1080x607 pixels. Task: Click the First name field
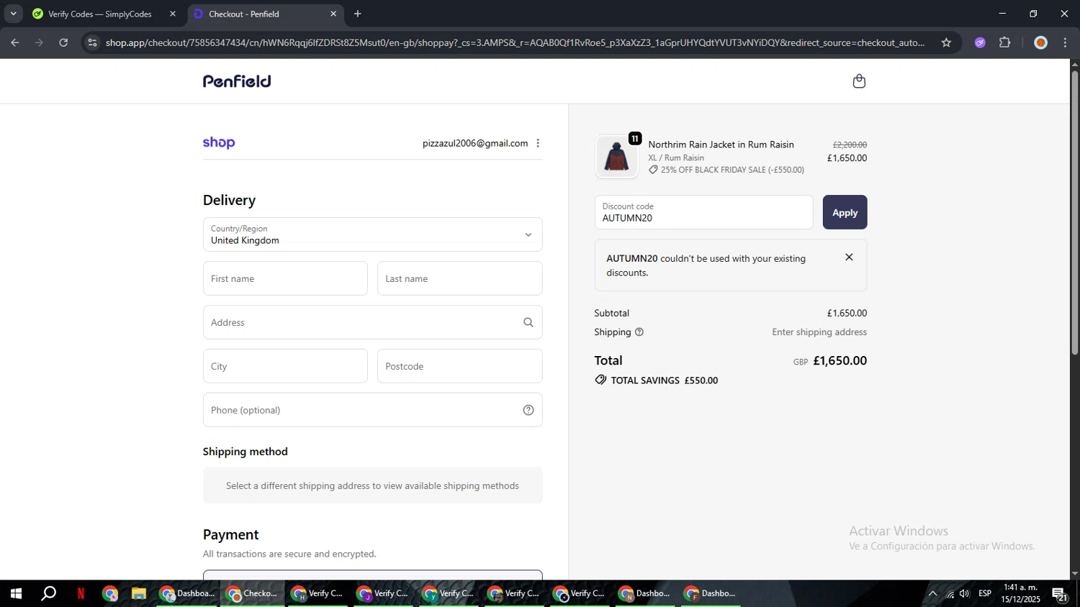click(x=285, y=278)
